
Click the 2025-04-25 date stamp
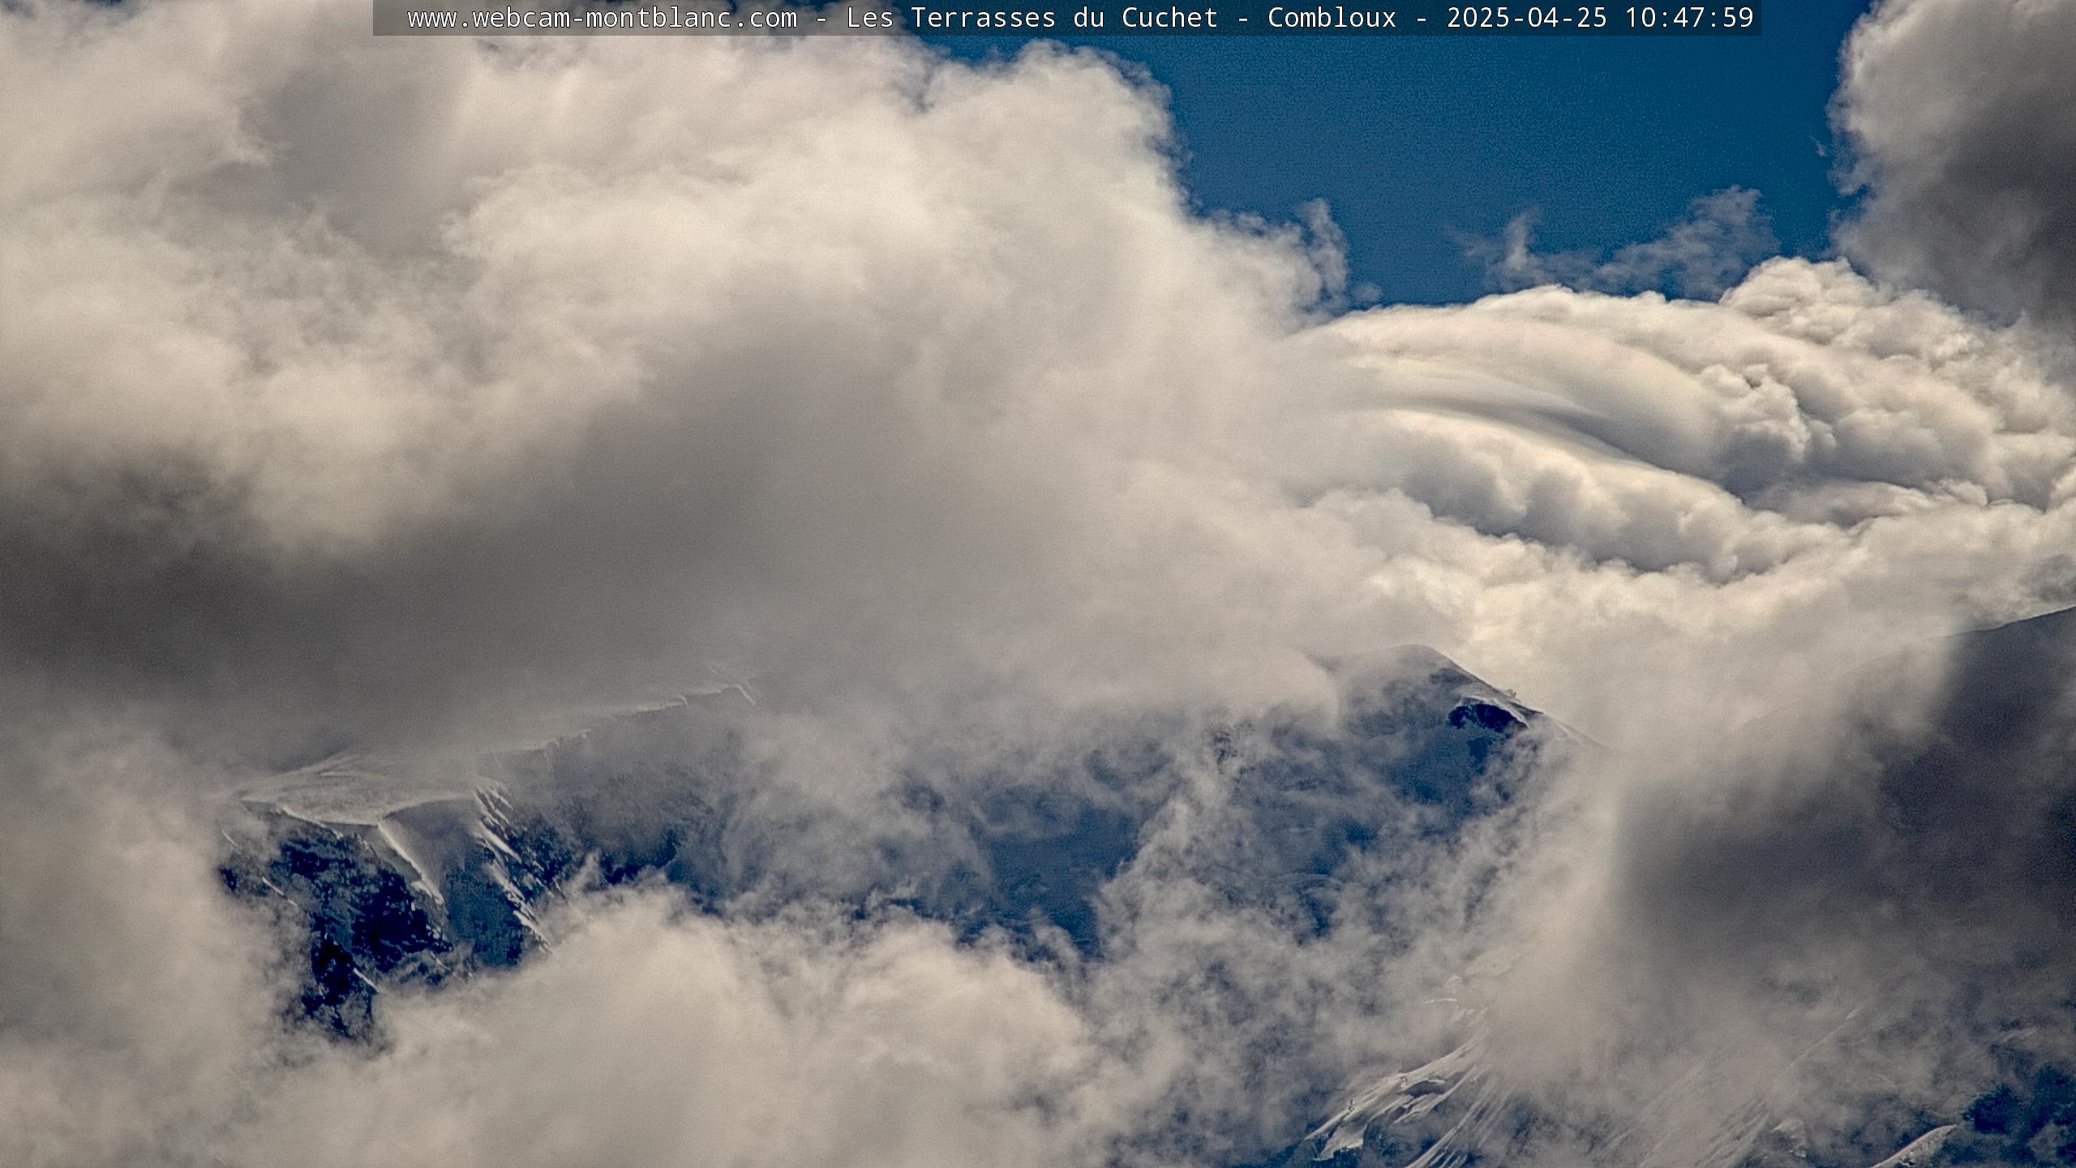coord(1526,18)
